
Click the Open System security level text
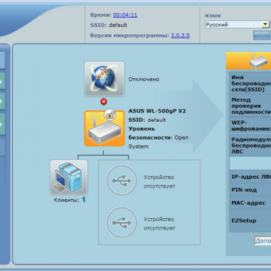click(158, 142)
